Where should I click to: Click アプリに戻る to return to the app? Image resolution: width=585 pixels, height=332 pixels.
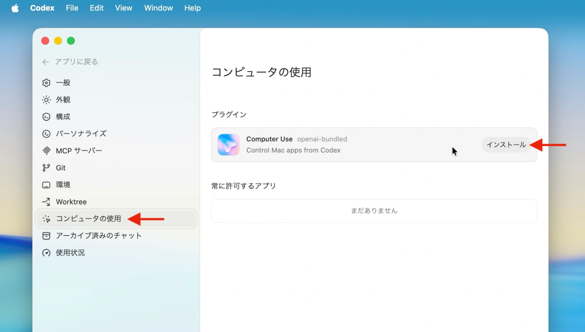[75, 62]
